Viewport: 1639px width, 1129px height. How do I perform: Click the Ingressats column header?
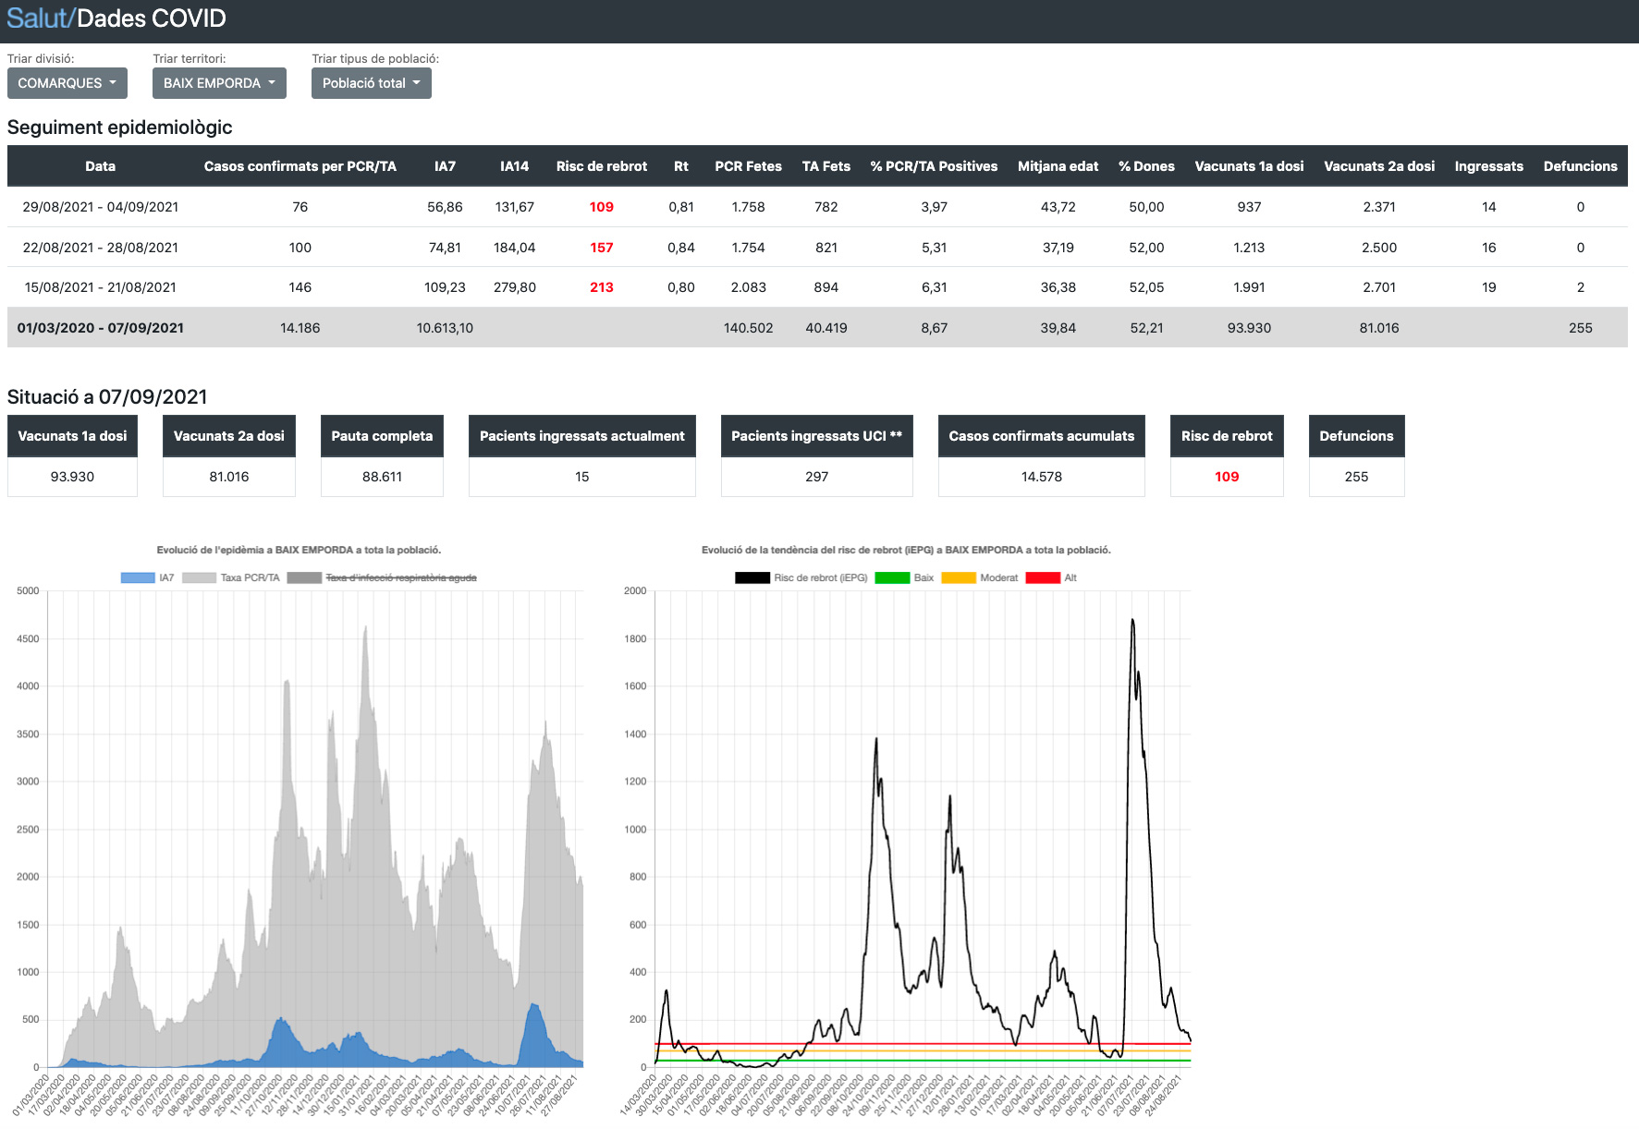click(1489, 166)
